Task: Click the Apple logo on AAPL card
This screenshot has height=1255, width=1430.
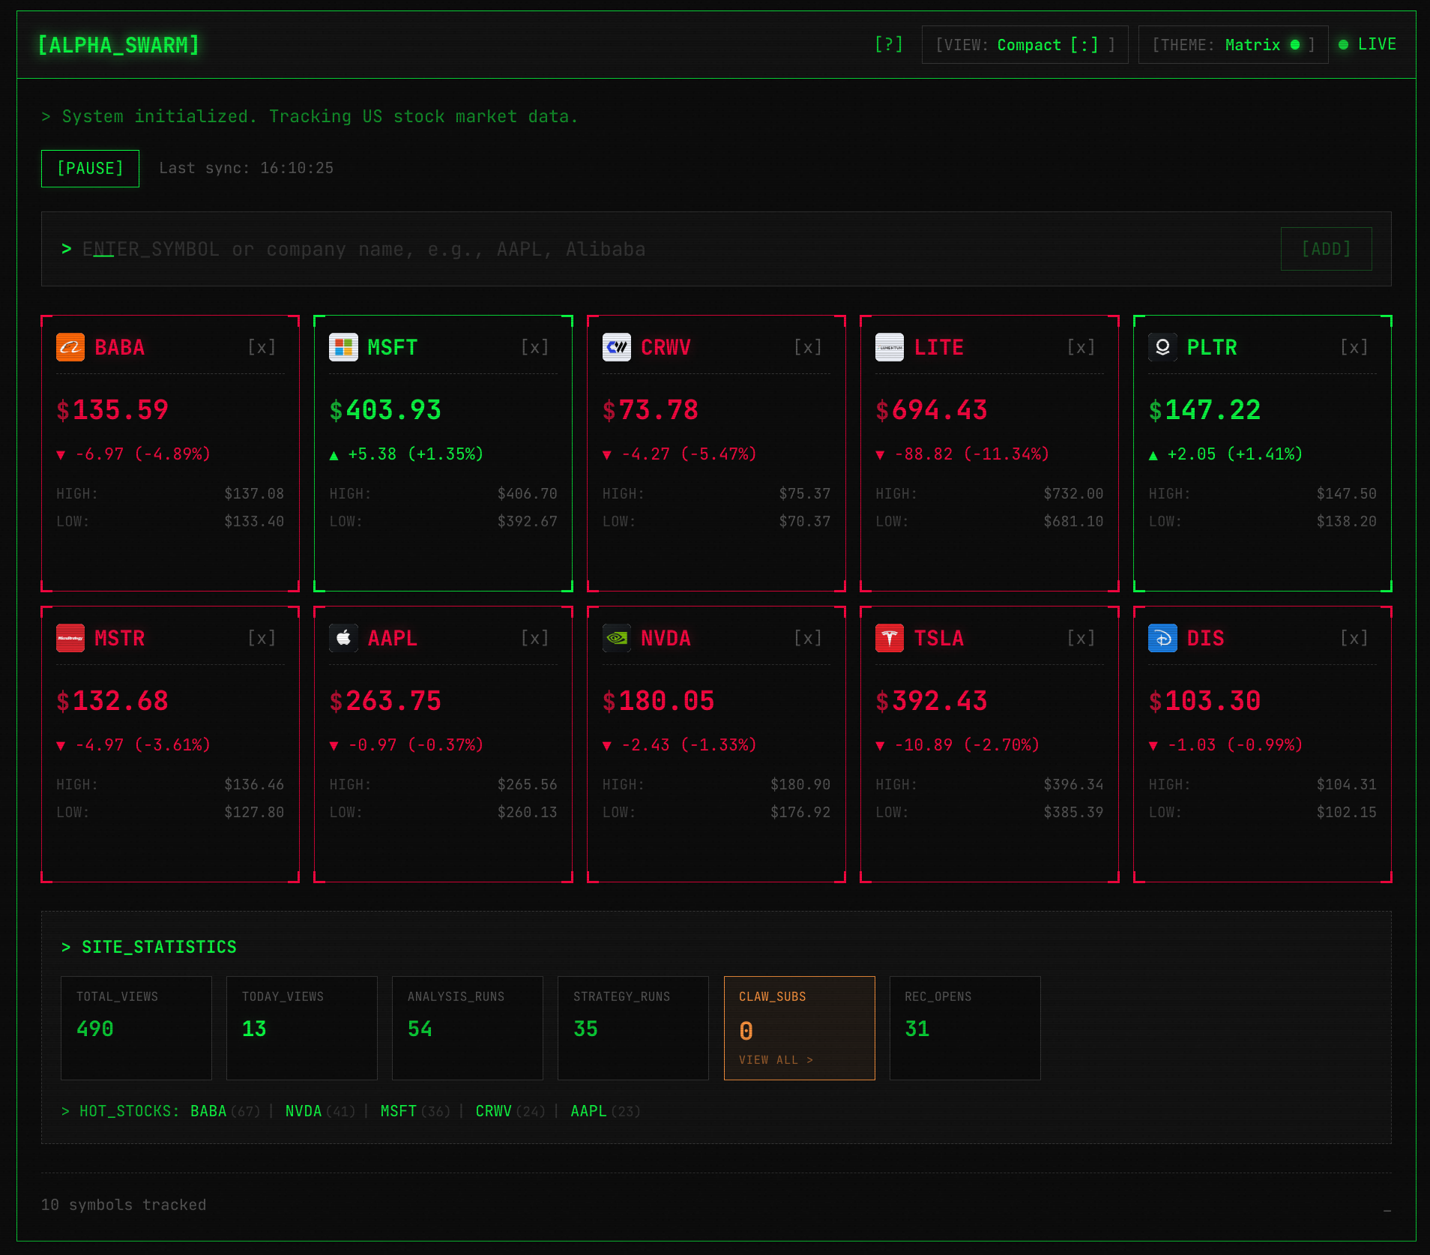Action: tap(343, 638)
